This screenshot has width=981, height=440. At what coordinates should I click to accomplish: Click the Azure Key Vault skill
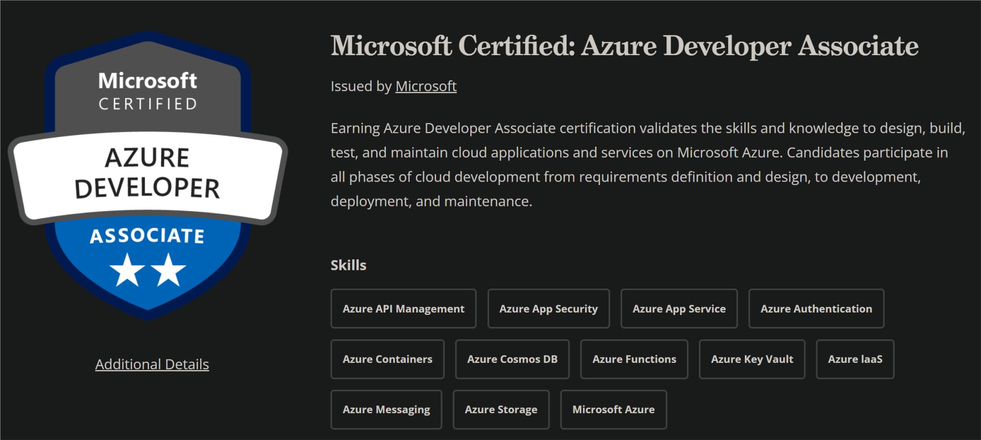pos(752,359)
